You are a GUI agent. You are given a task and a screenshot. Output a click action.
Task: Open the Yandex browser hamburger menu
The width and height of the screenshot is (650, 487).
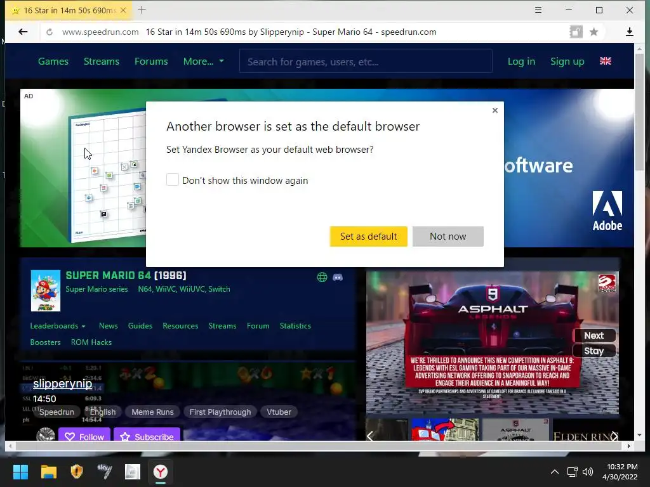pyautogui.click(x=538, y=10)
